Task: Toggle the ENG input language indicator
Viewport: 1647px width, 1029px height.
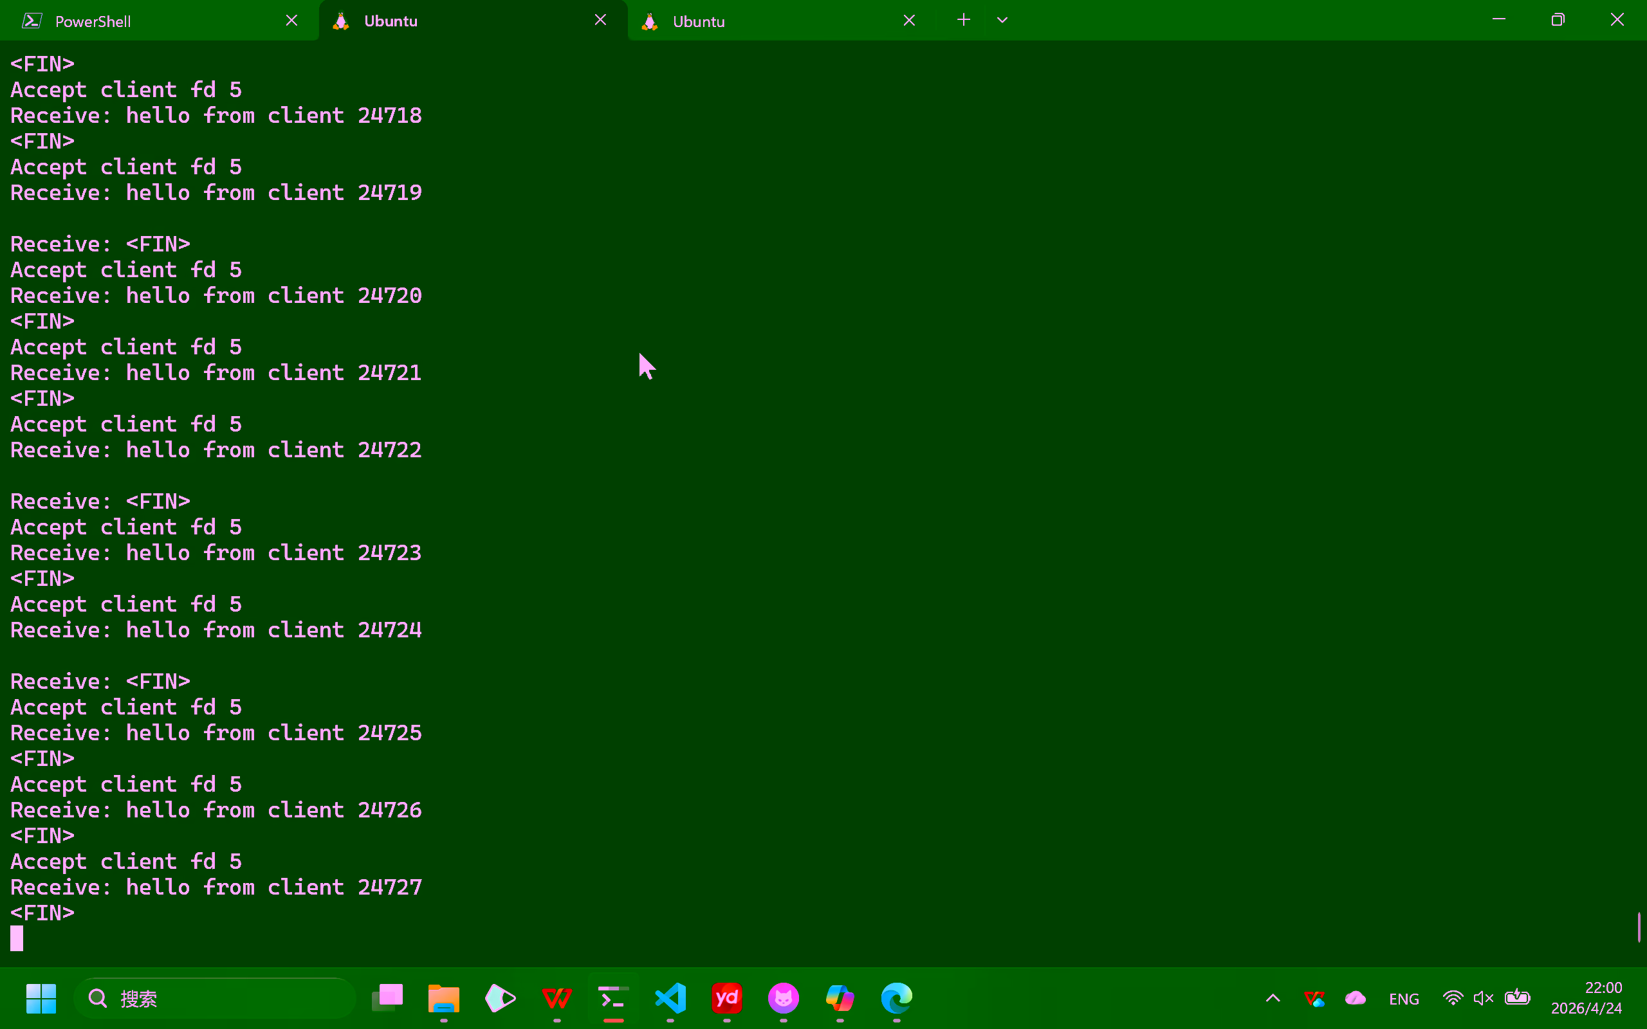Action: [1403, 998]
